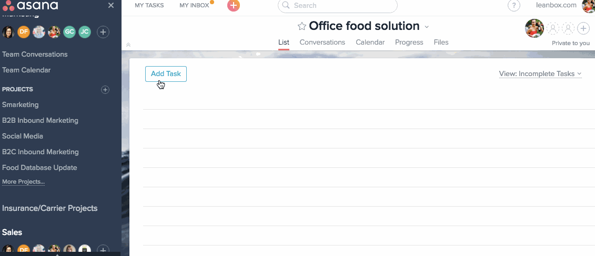Add project member via plus icon top right
The image size is (595, 256).
(583, 28)
